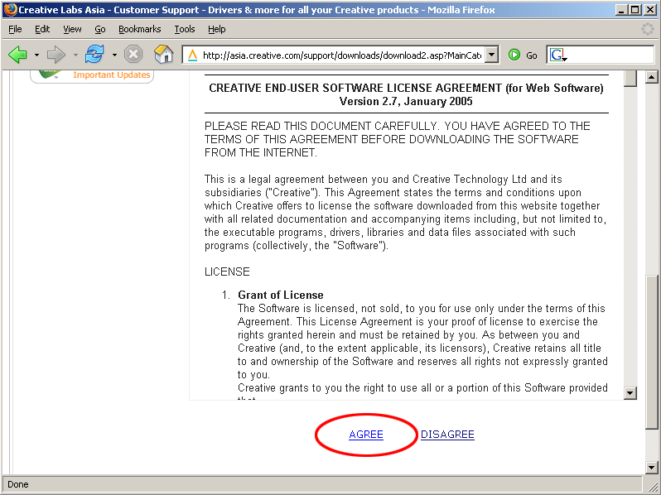Open the View menu
This screenshot has height=495, width=661.
pyautogui.click(x=72, y=29)
